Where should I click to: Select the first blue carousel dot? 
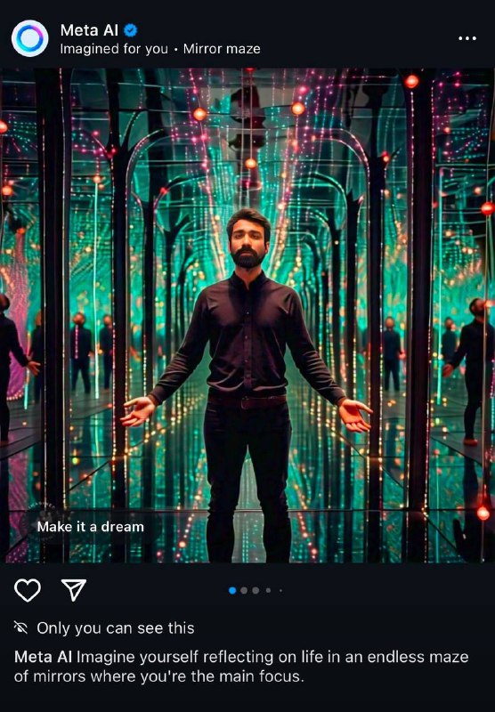232,590
